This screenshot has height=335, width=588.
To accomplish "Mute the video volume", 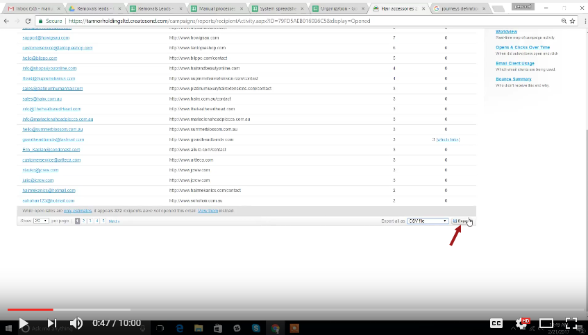I will tap(76, 323).
